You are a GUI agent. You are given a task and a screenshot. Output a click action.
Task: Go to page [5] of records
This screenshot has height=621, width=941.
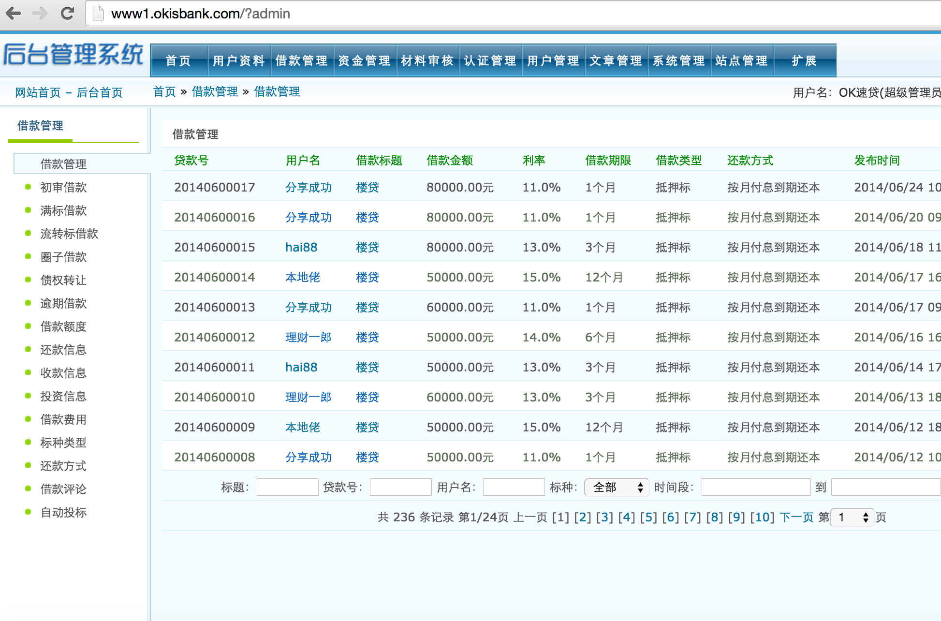pyautogui.click(x=648, y=517)
